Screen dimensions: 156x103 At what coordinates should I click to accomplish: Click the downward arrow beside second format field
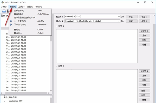pos(63,21)
